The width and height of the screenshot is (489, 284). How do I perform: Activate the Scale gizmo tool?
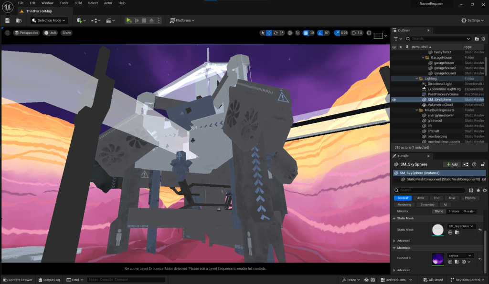coord(282,33)
